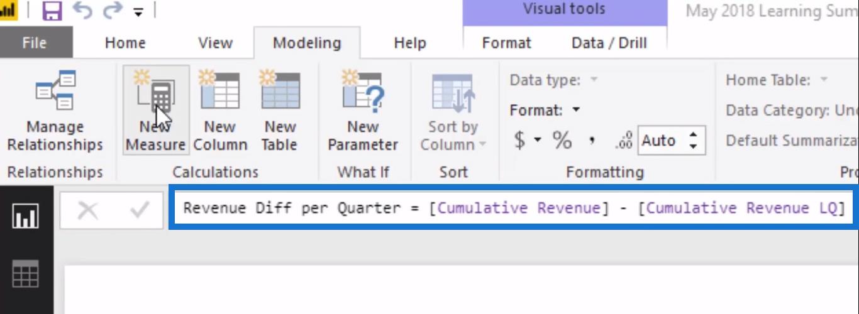Switch to Report view in sidebar
This screenshot has width=859, height=314.
26,216
